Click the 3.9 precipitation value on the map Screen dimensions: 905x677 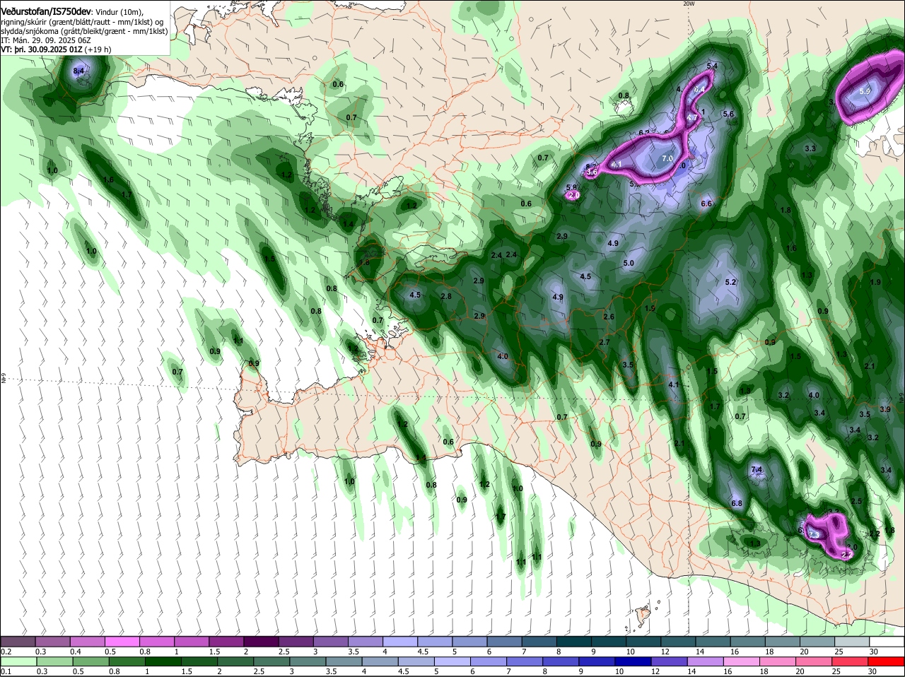[885, 409]
